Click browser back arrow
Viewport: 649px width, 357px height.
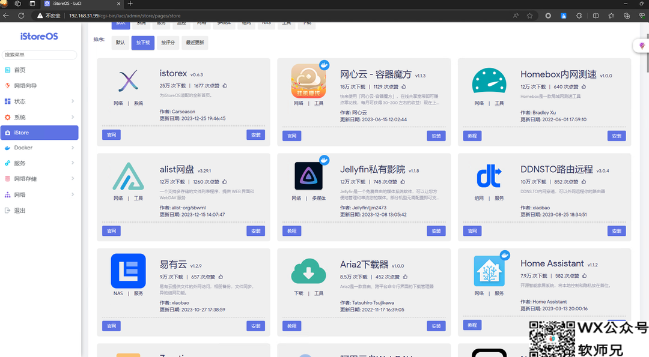tap(6, 16)
